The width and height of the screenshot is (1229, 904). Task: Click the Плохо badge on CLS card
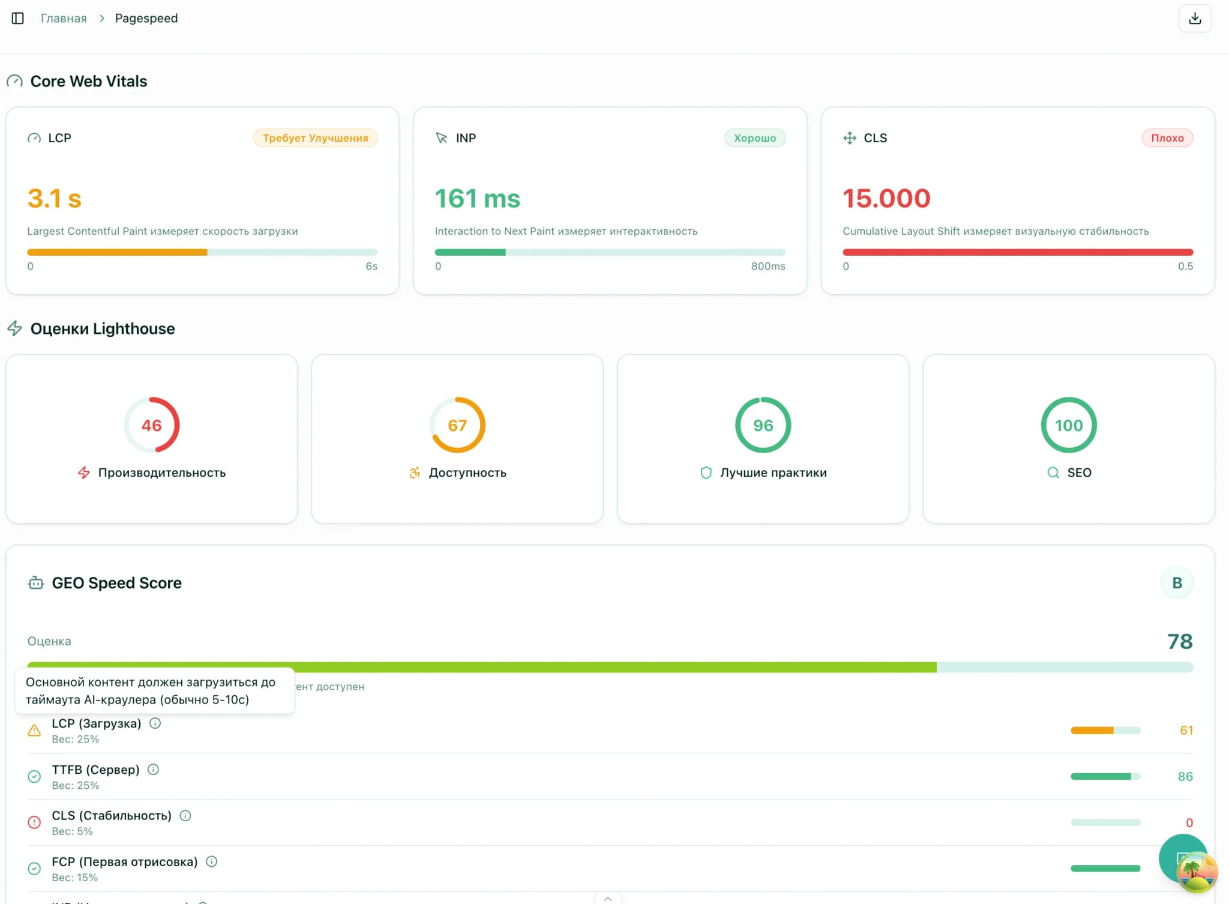[1167, 138]
